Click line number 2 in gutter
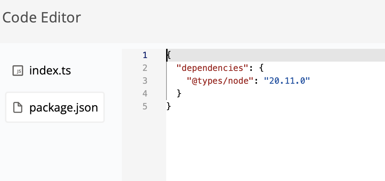Viewport: 385px width, 181px height. coord(145,68)
